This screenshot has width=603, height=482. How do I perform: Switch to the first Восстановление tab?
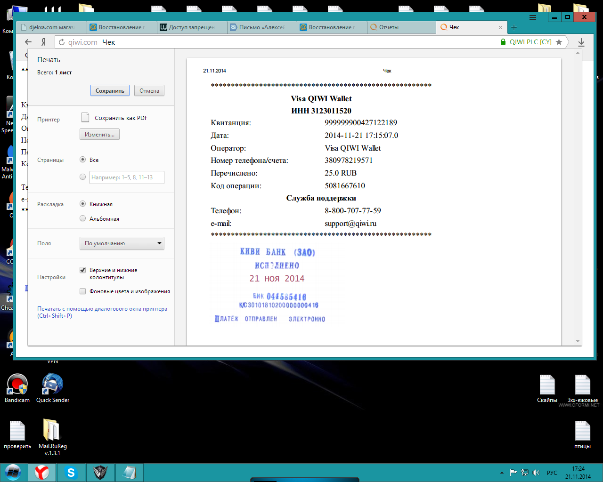[x=122, y=27]
